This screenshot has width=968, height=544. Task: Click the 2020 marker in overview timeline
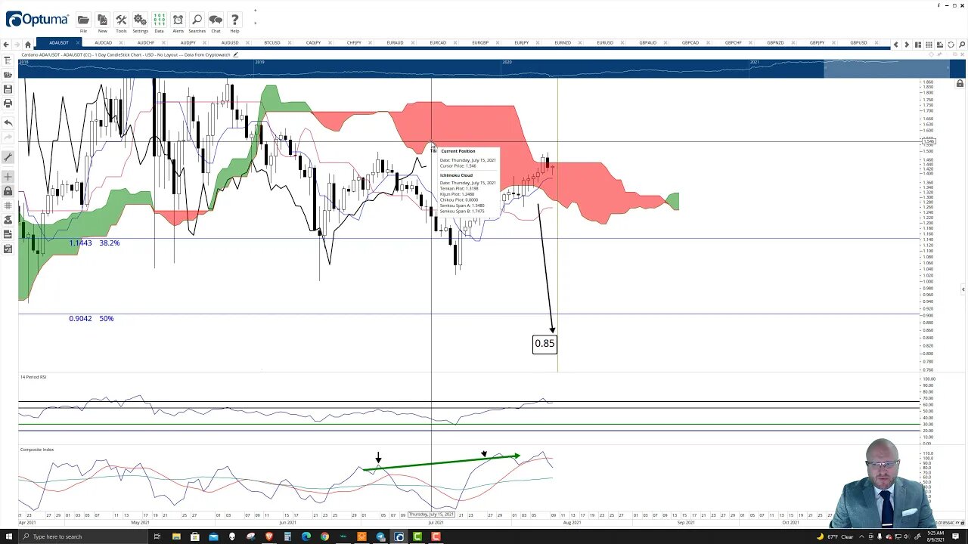pyautogui.click(x=507, y=62)
